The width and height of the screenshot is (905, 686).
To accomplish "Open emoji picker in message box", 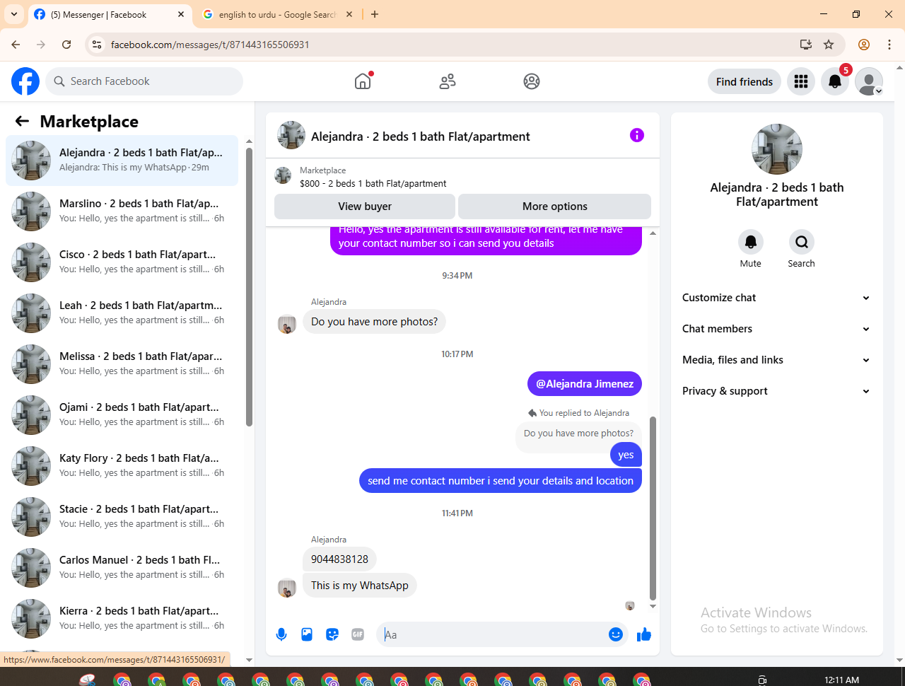I will click(x=616, y=634).
